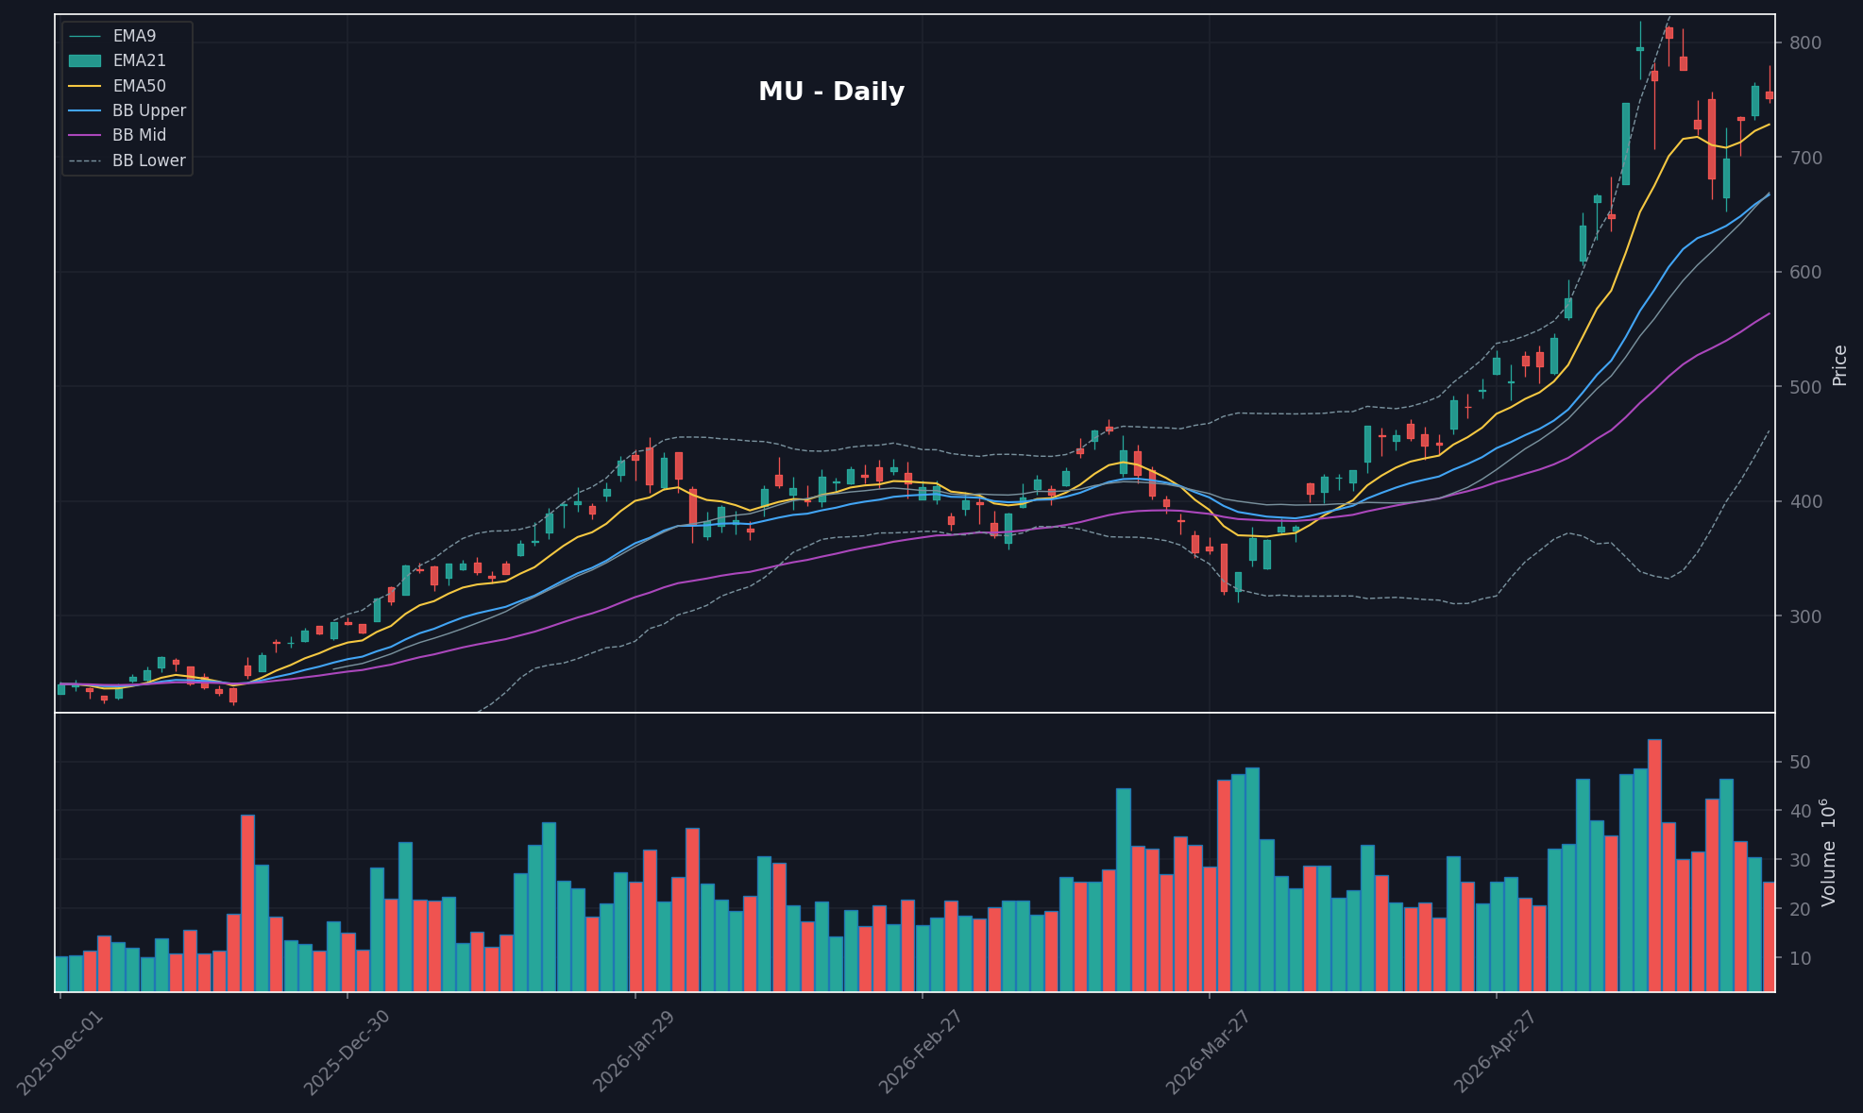This screenshot has height=1113, width=1863.
Task: Select the BB Upper legend label
Action: pos(149,110)
